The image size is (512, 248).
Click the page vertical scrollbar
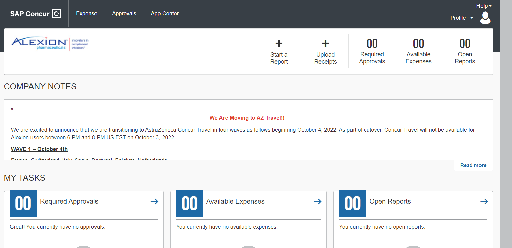506,124
